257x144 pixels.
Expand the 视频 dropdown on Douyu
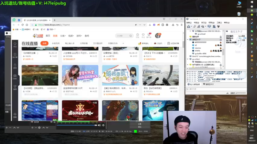pos(71,36)
